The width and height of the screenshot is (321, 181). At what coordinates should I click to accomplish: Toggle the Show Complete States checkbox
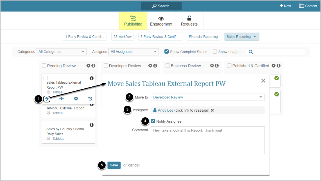tap(167, 52)
